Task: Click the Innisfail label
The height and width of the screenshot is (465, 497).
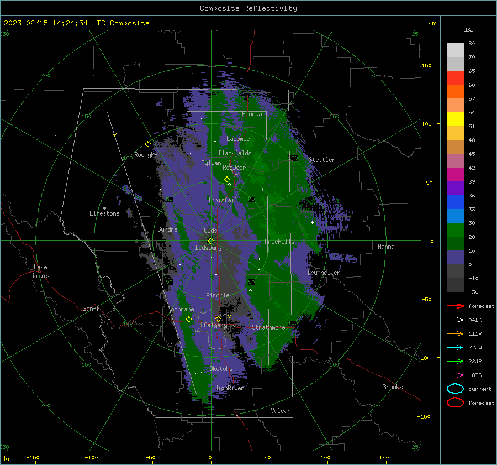Action: [x=223, y=200]
